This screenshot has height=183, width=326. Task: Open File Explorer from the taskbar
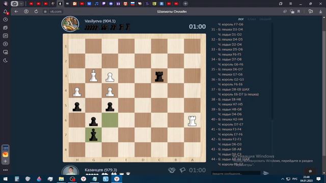[61, 179]
